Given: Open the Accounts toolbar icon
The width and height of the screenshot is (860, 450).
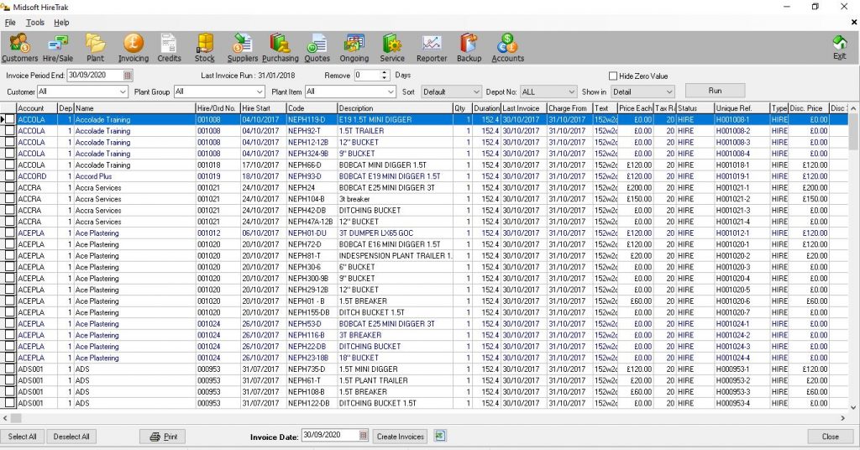Looking at the screenshot, I should pos(507,48).
